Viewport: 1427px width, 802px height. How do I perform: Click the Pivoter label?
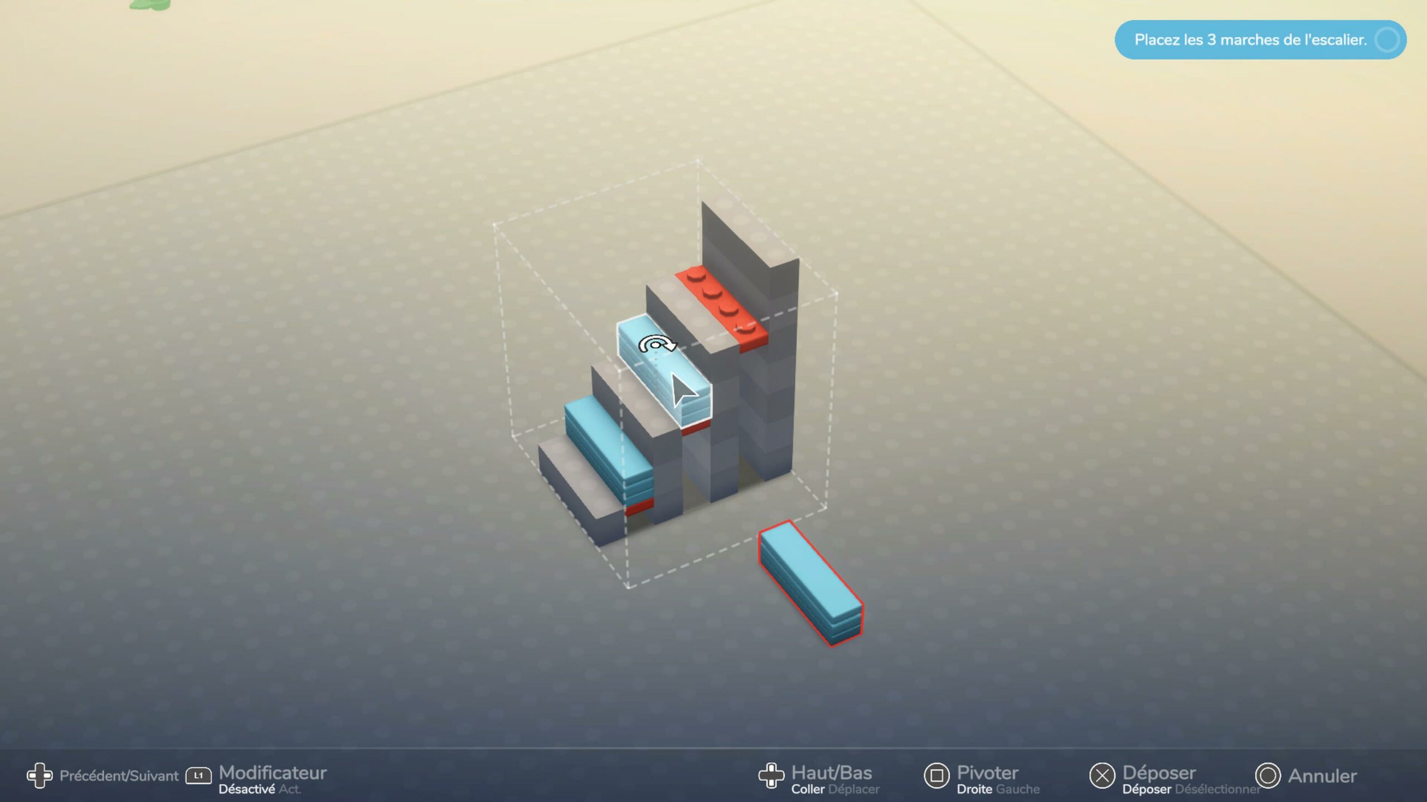(x=987, y=772)
